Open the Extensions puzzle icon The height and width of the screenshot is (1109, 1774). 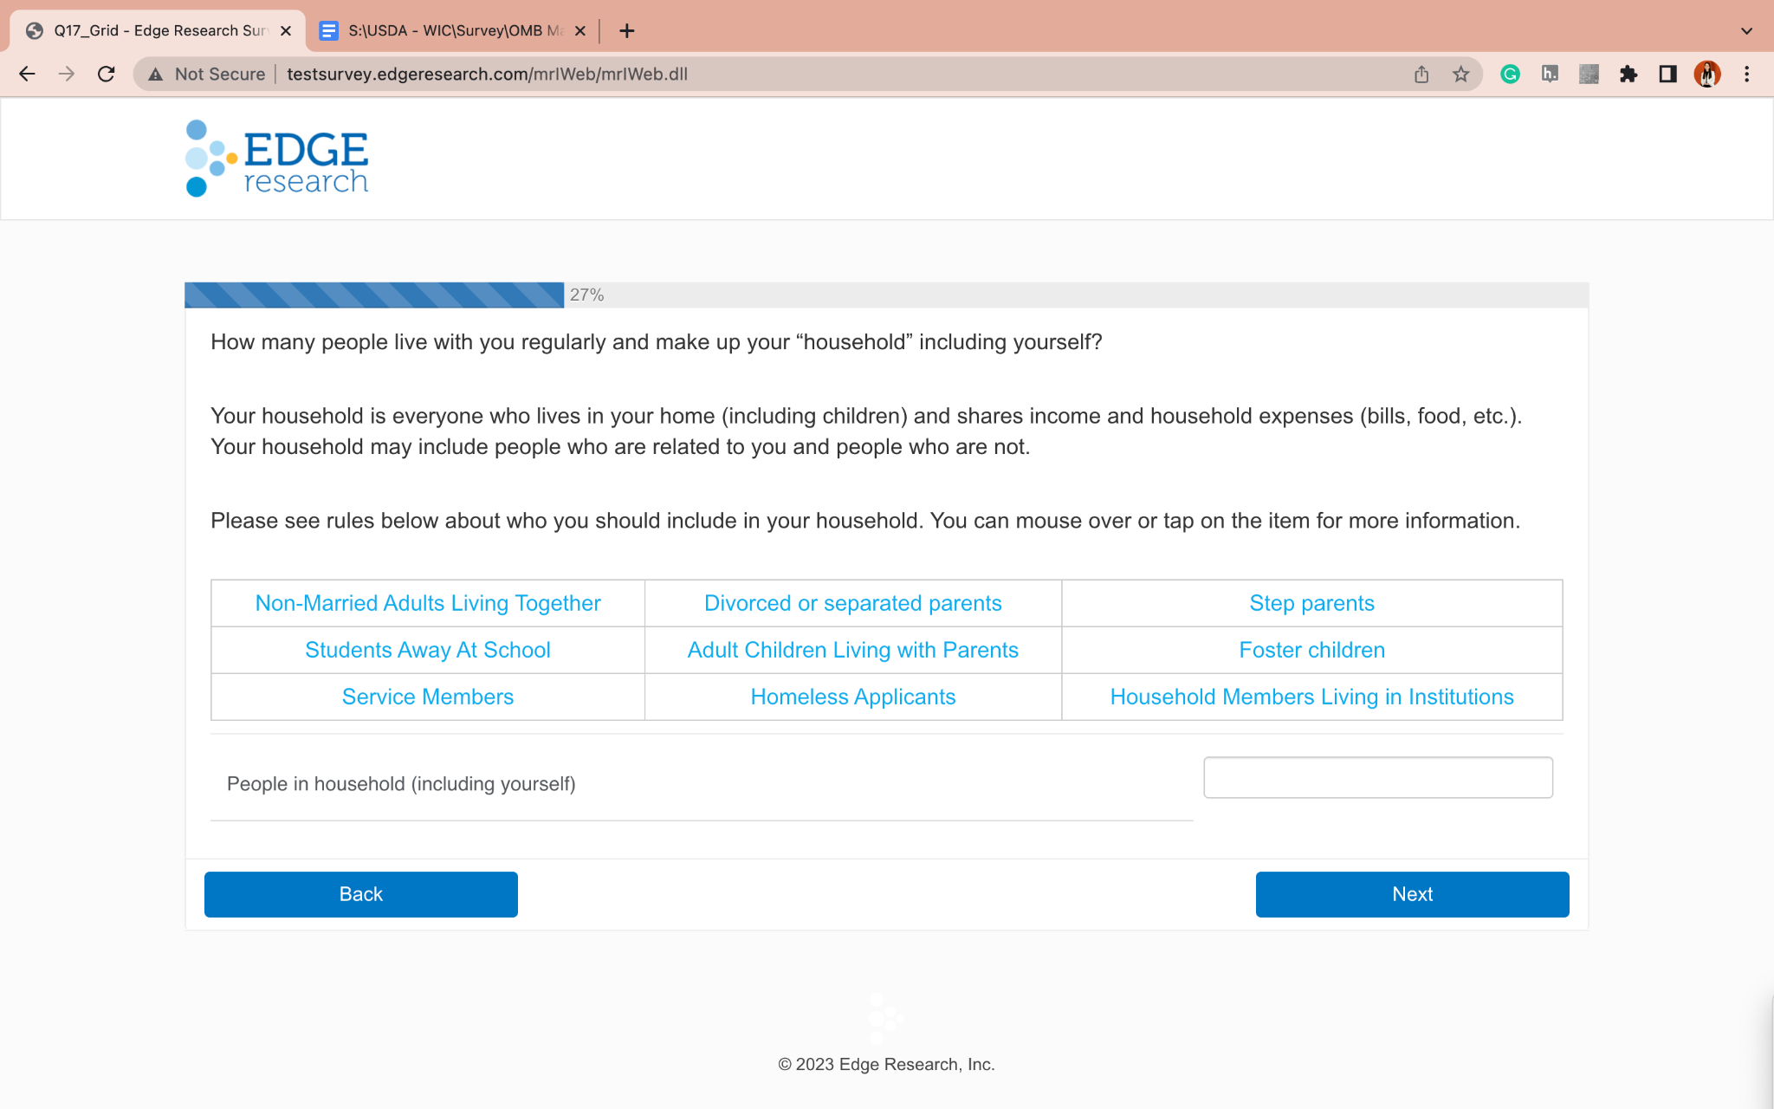[1628, 75]
